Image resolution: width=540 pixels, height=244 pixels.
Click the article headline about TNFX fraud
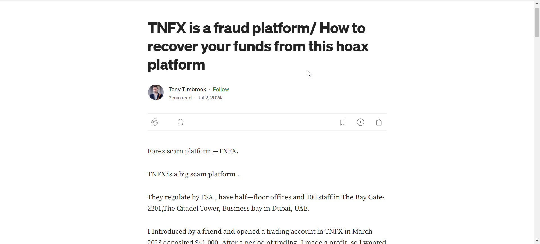tap(258, 46)
